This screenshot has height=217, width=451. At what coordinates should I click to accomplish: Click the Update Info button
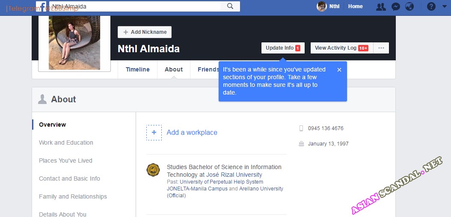pos(283,48)
